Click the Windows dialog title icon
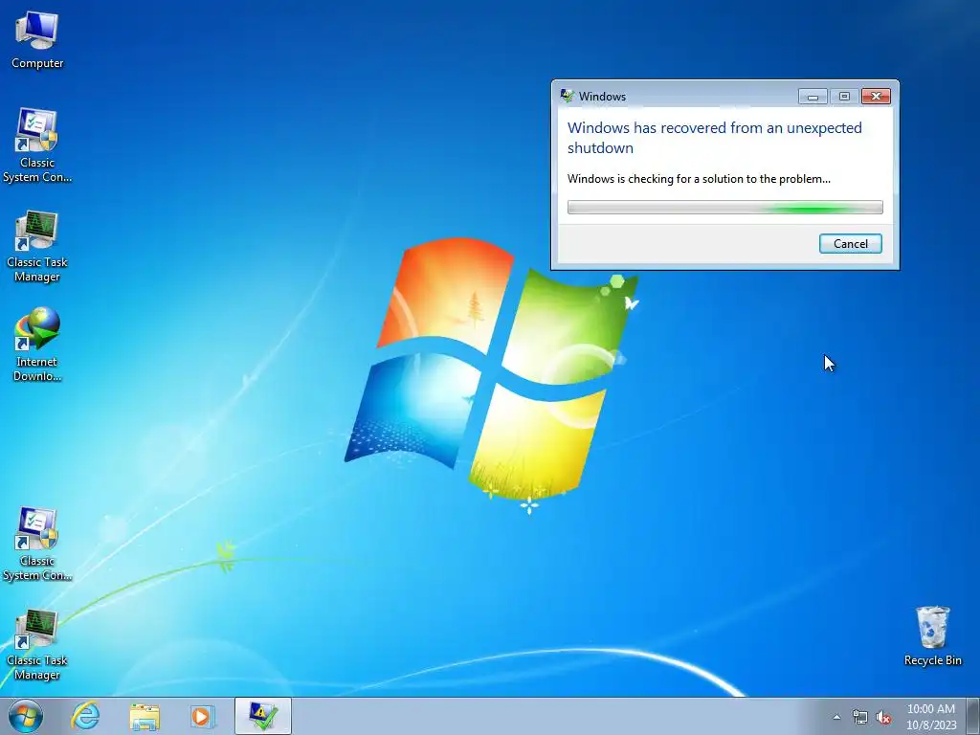 (x=567, y=96)
